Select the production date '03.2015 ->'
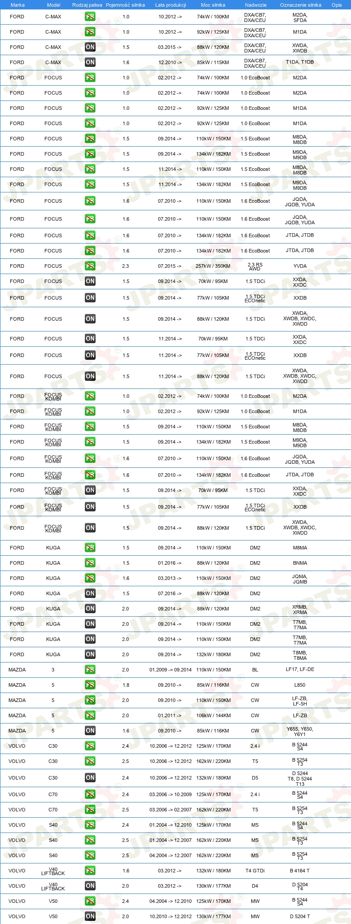Viewport: 351px width, 924px height. click(x=170, y=47)
